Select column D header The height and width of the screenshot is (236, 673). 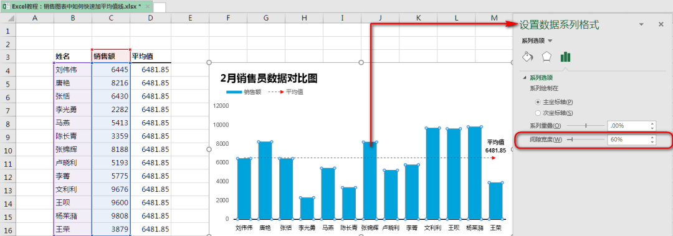pos(150,18)
